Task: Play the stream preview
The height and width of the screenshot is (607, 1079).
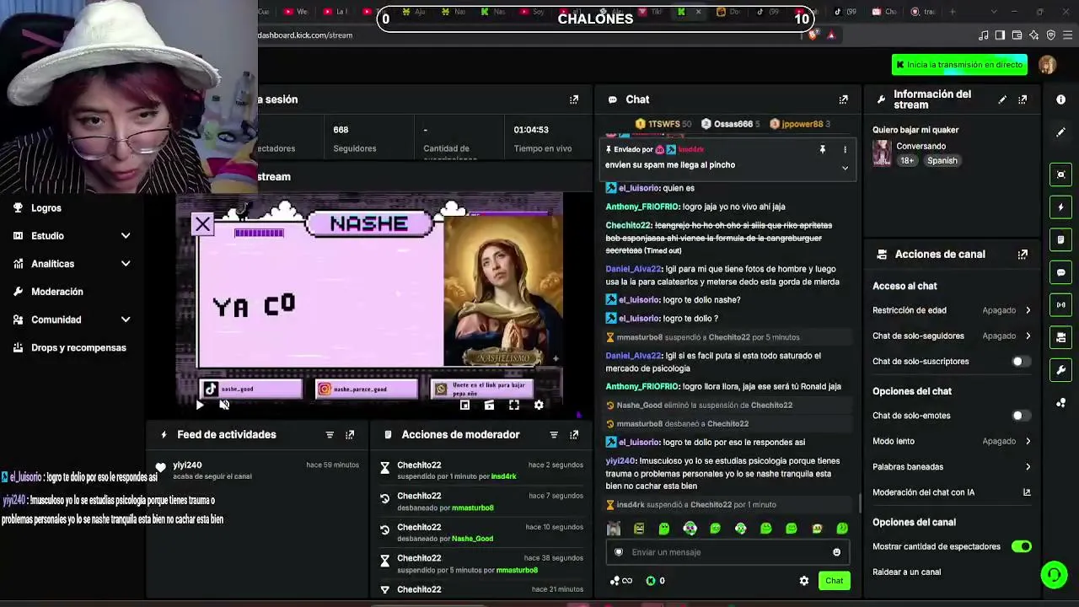Action: click(x=200, y=405)
